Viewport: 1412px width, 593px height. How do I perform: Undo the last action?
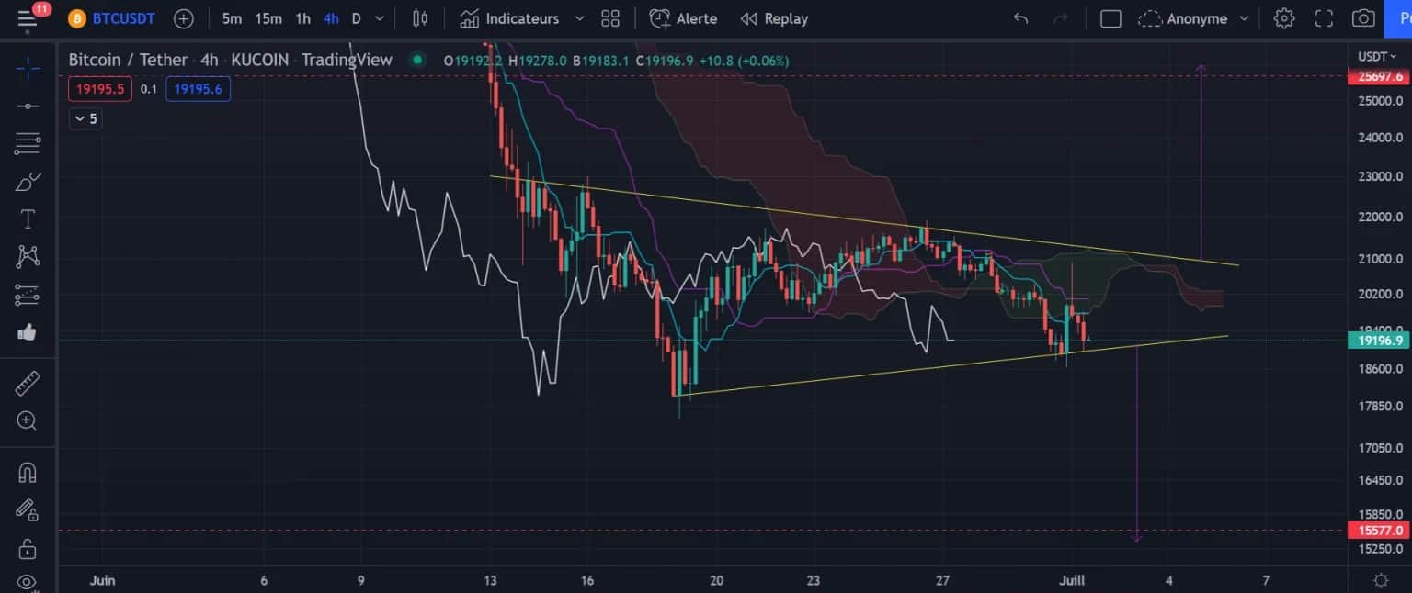tap(1020, 18)
